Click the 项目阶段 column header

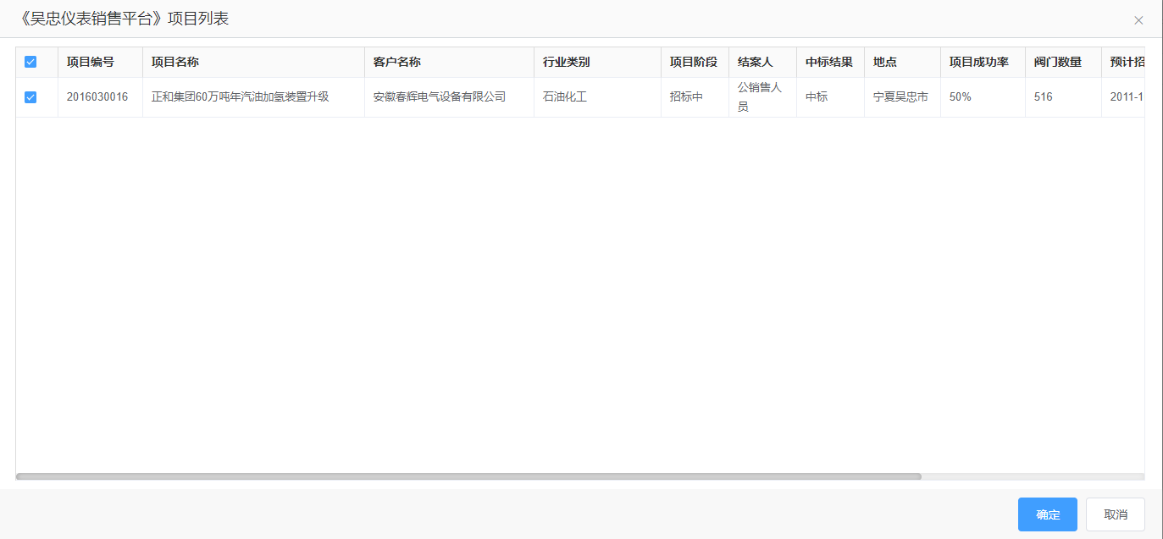(694, 62)
